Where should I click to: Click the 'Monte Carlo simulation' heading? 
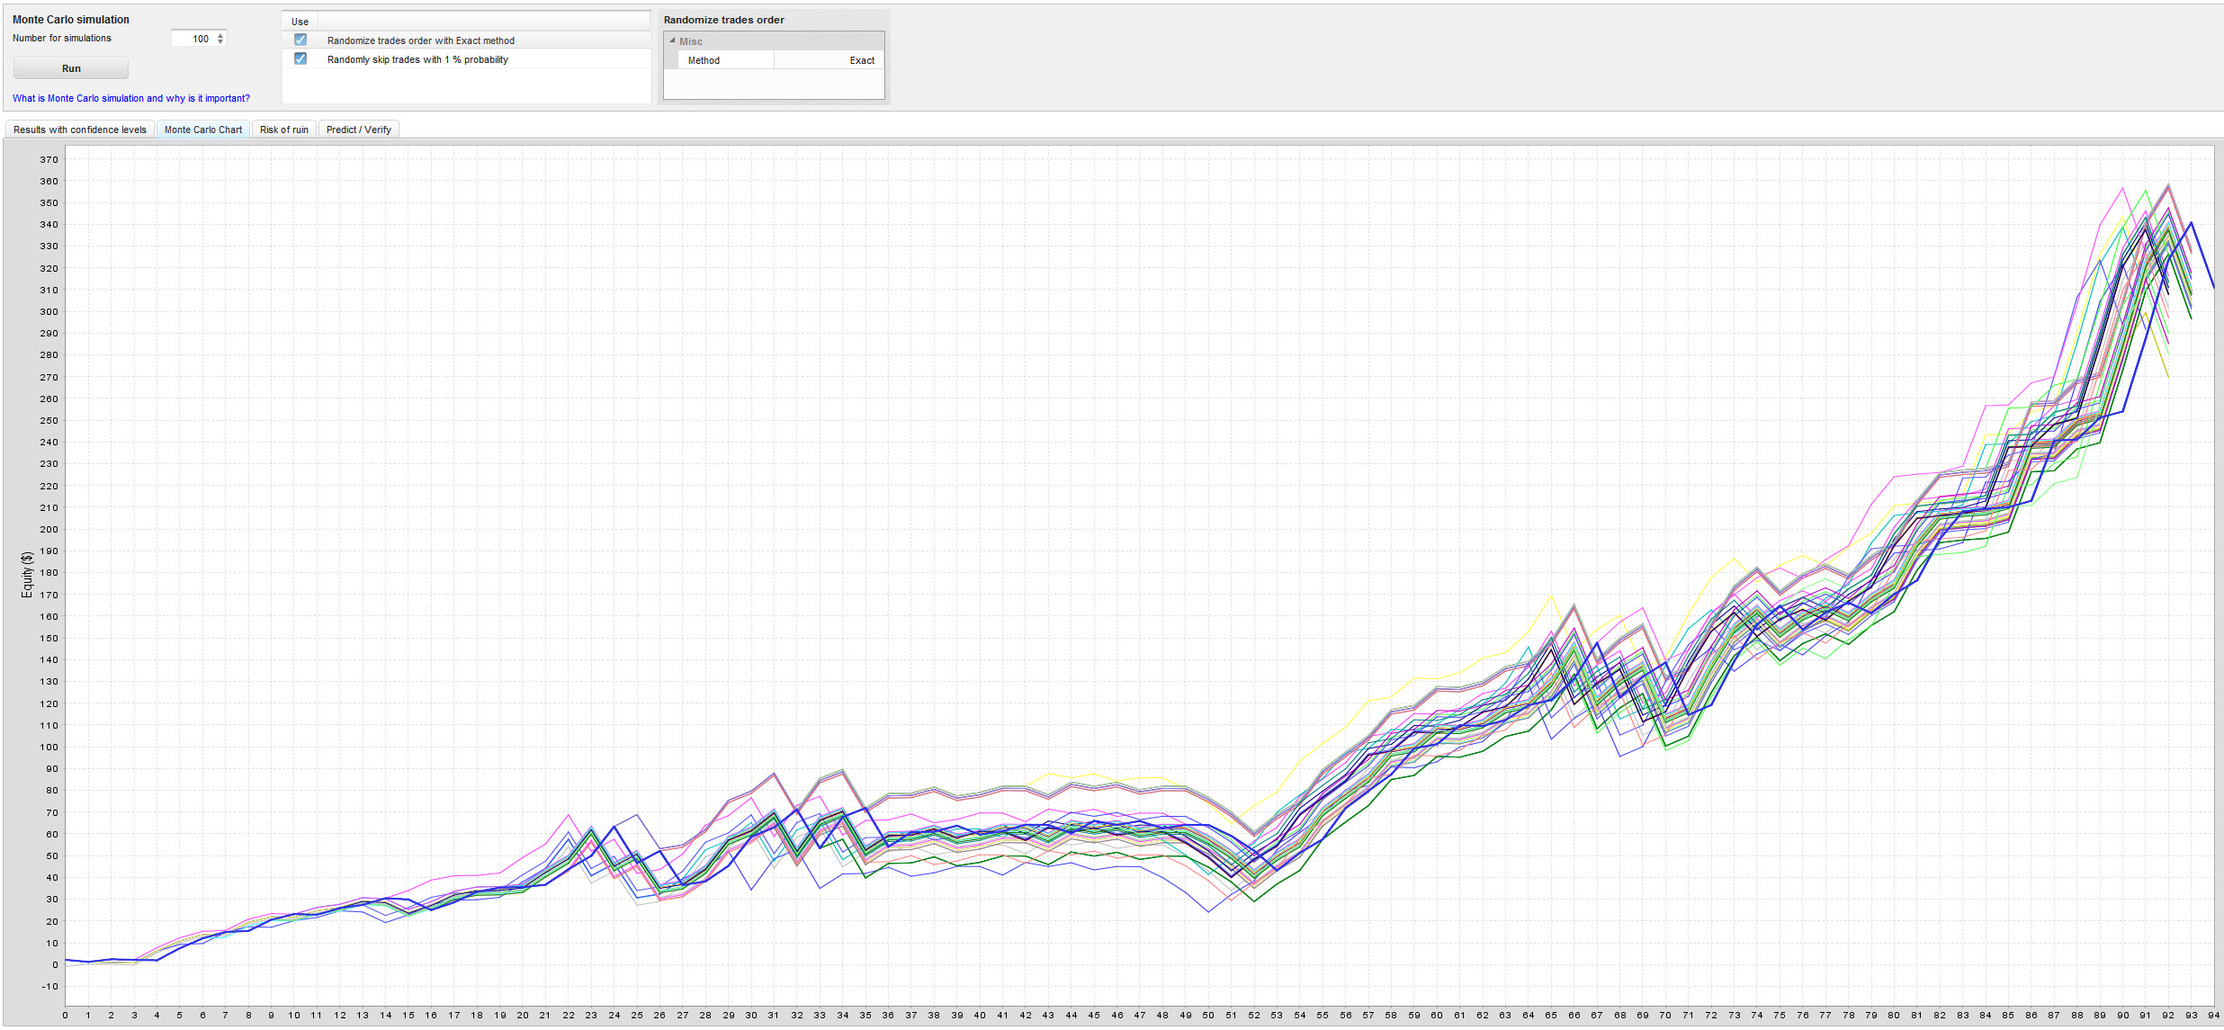(x=71, y=20)
